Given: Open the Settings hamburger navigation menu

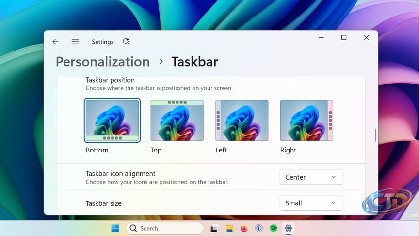Looking at the screenshot, I should (x=75, y=42).
